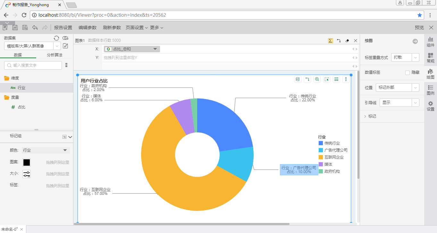
Task: Click the chart zoom-in magnifier icon
Action: (x=317, y=79)
